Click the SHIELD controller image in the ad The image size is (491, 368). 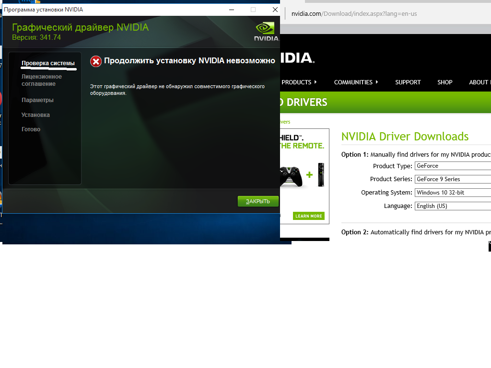click(x=291, y=176)
